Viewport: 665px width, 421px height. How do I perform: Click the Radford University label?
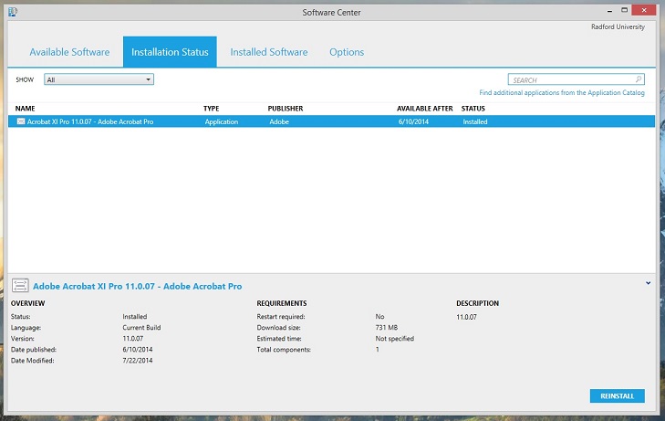pyautogui.click(x=618, y=26)
